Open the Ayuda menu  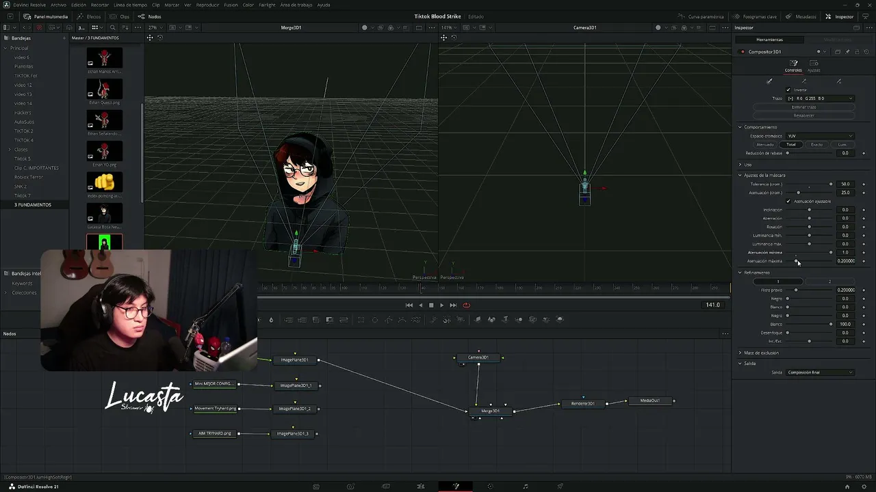[324, 5]
